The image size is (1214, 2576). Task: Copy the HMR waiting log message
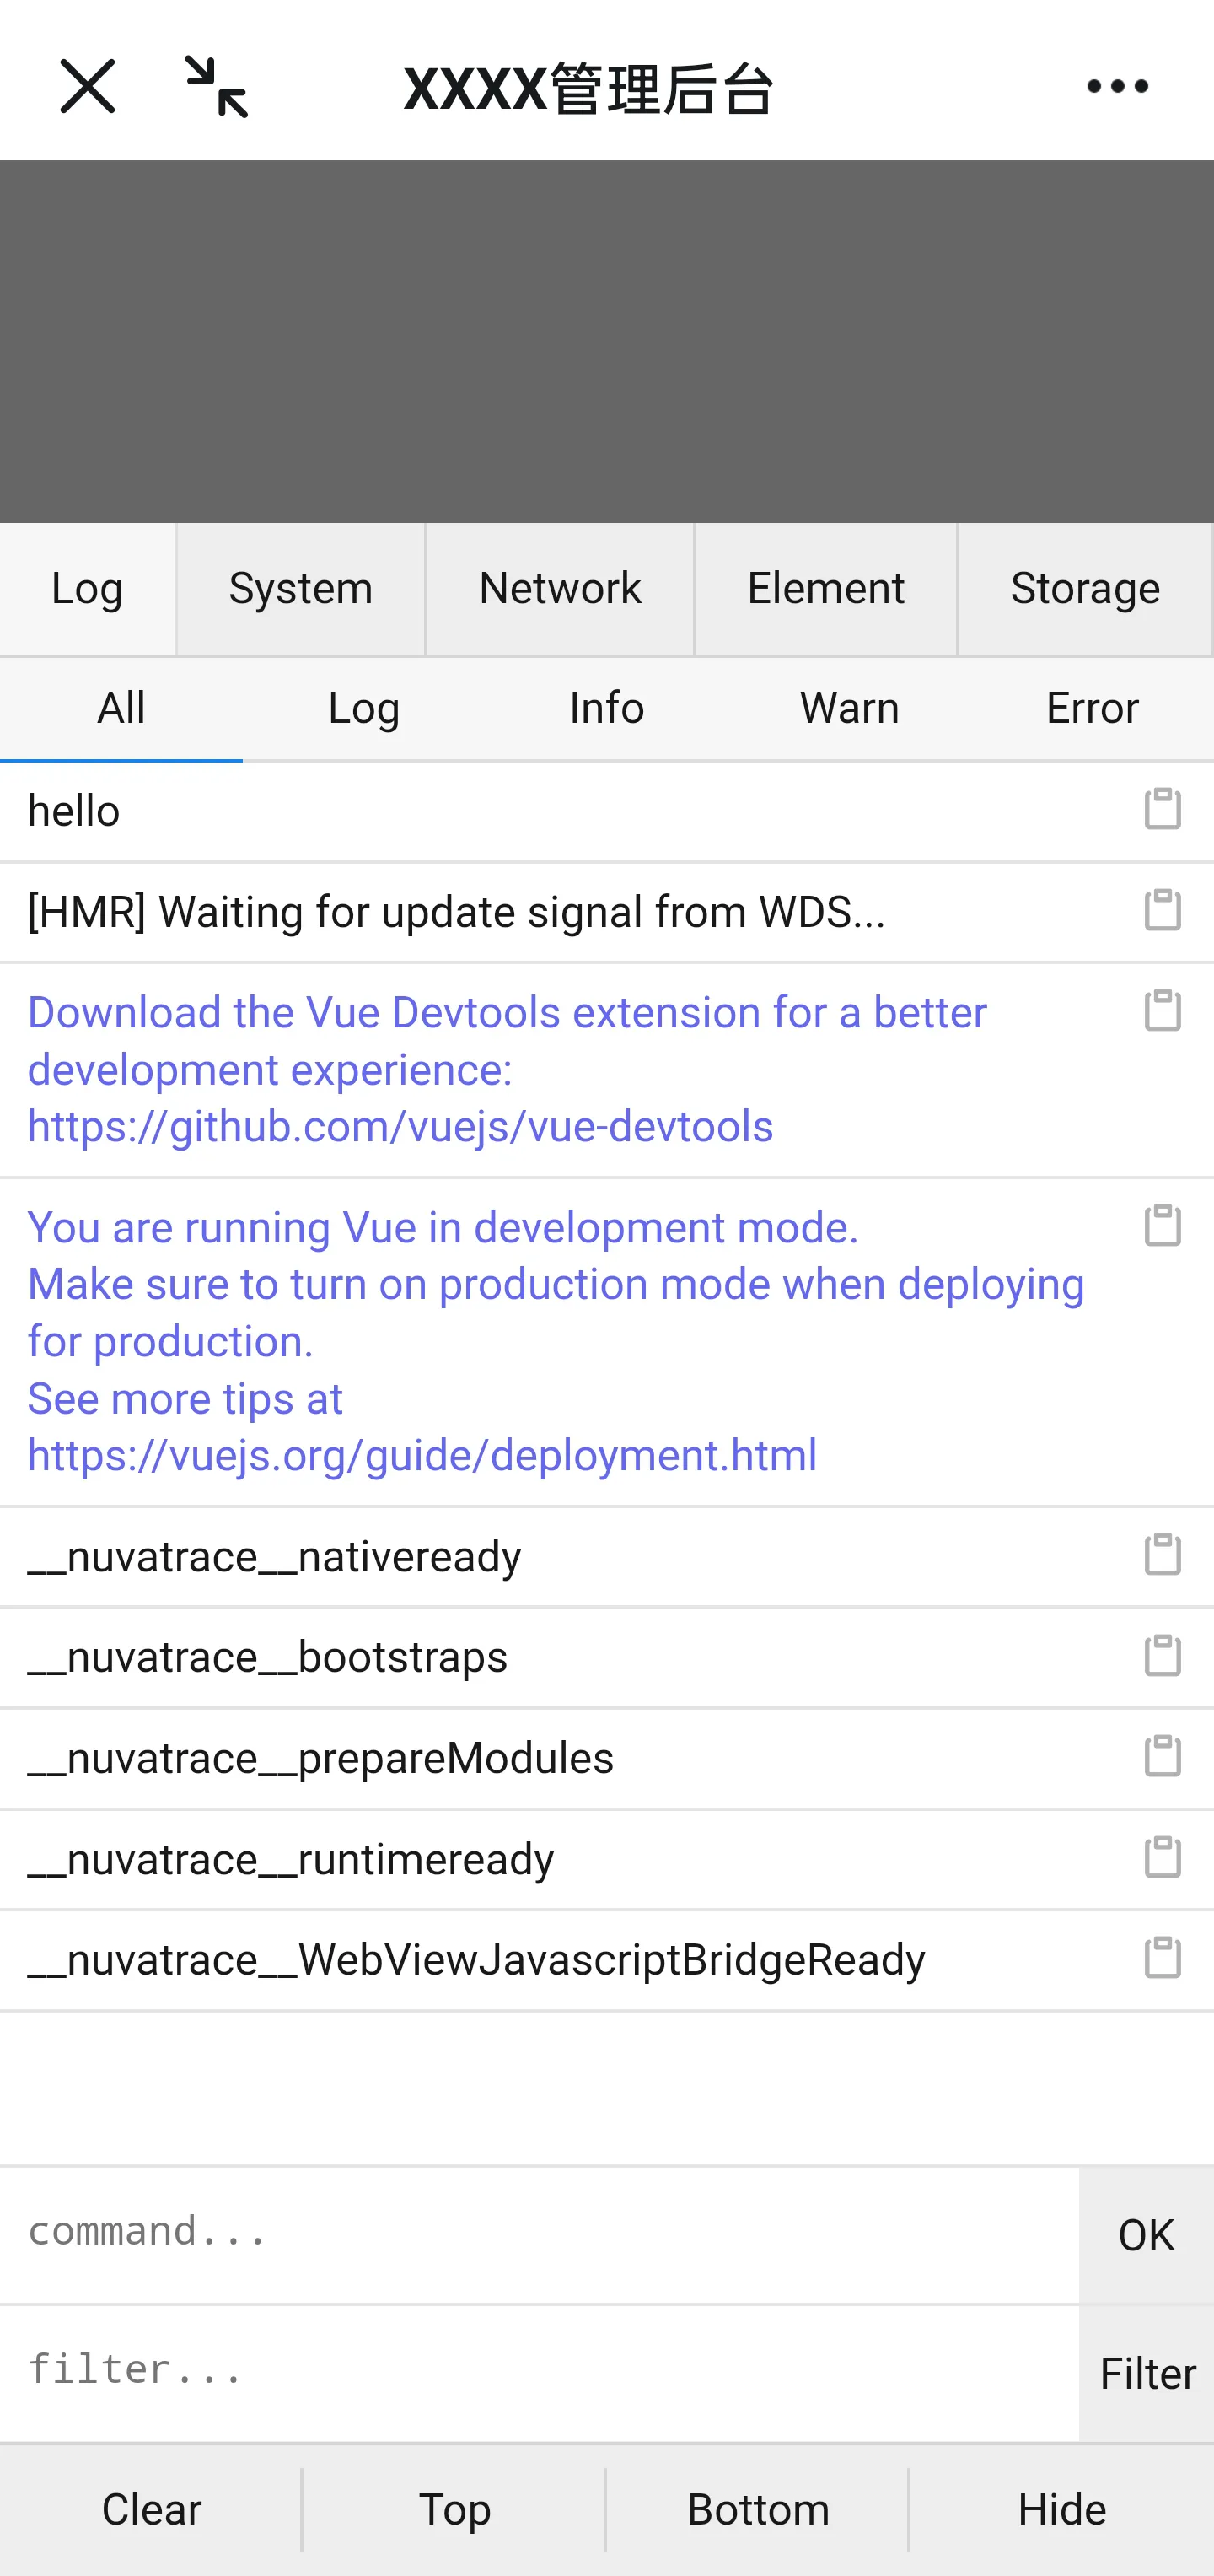1162,910
